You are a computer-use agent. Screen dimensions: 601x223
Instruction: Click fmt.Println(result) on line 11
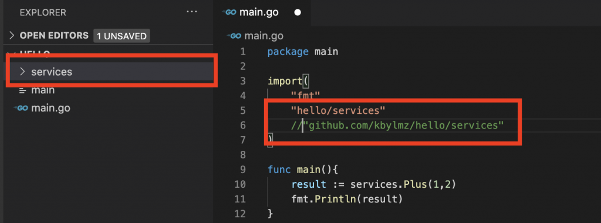click(x=347, y=199)
